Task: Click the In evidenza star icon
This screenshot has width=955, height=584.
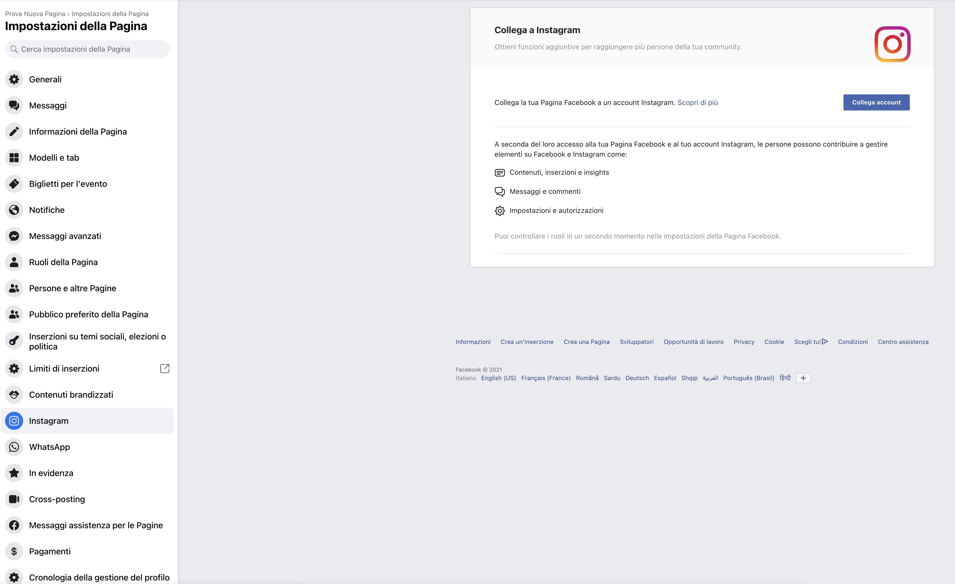Action: coord(14,473)
